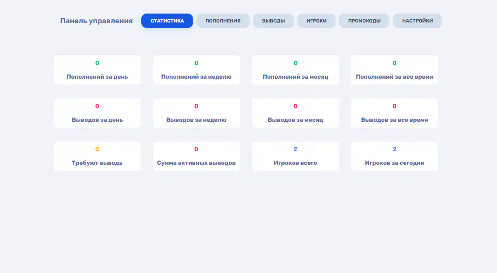Select the Сумма активных выводов card
Screen dimensions: 497x273
coord(196,156)
